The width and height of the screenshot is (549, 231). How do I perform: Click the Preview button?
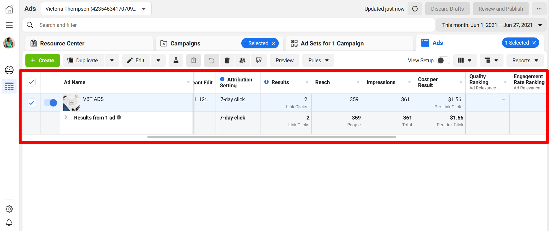click(284, 60)
